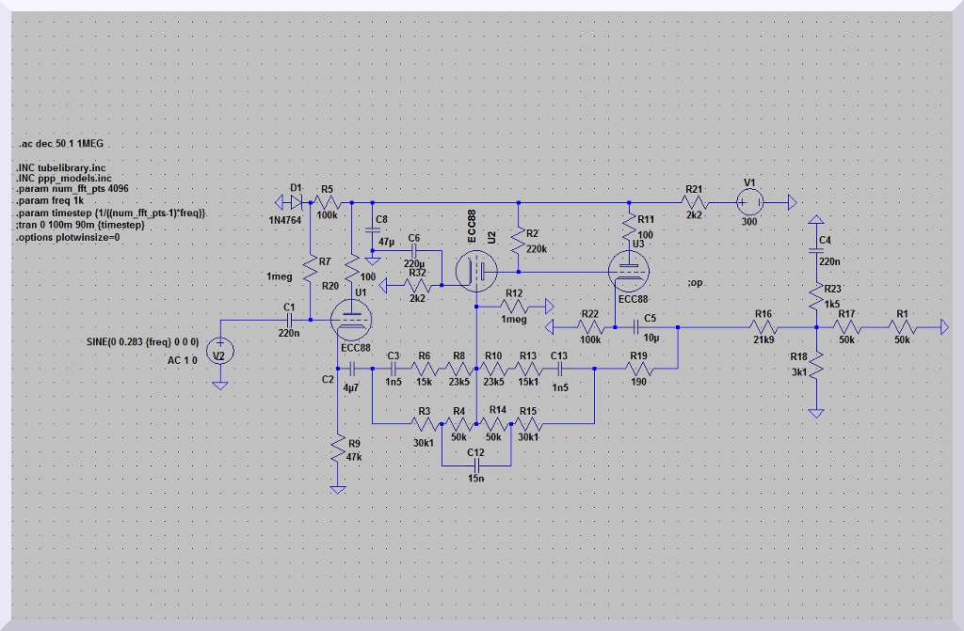
Task: Select the ;op comment text
Action: tap(695, 283)
